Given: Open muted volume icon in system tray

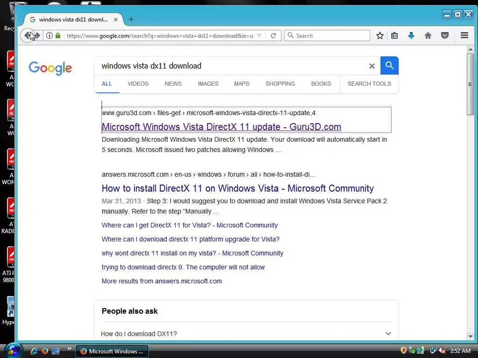Looking at the screenshot, I should [x=442, y=351].
